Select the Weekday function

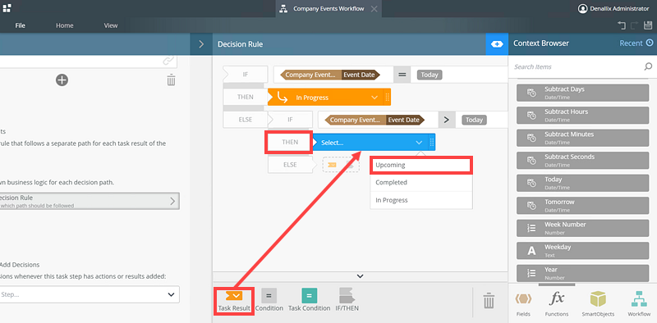pos(582,251)
